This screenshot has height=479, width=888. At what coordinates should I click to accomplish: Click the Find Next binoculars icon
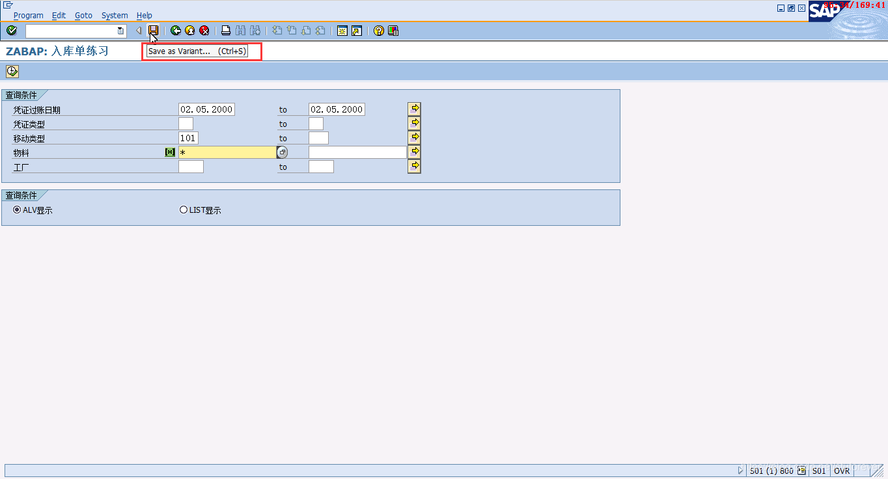255,31
